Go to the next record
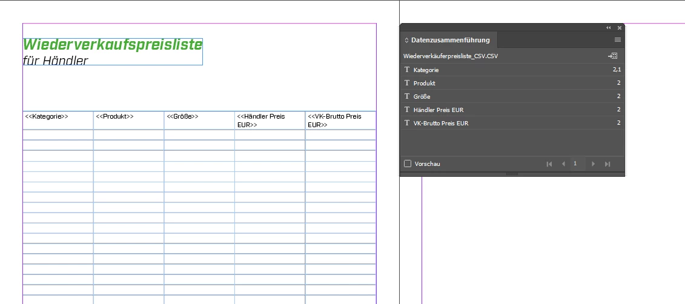 tap(593, 164)
